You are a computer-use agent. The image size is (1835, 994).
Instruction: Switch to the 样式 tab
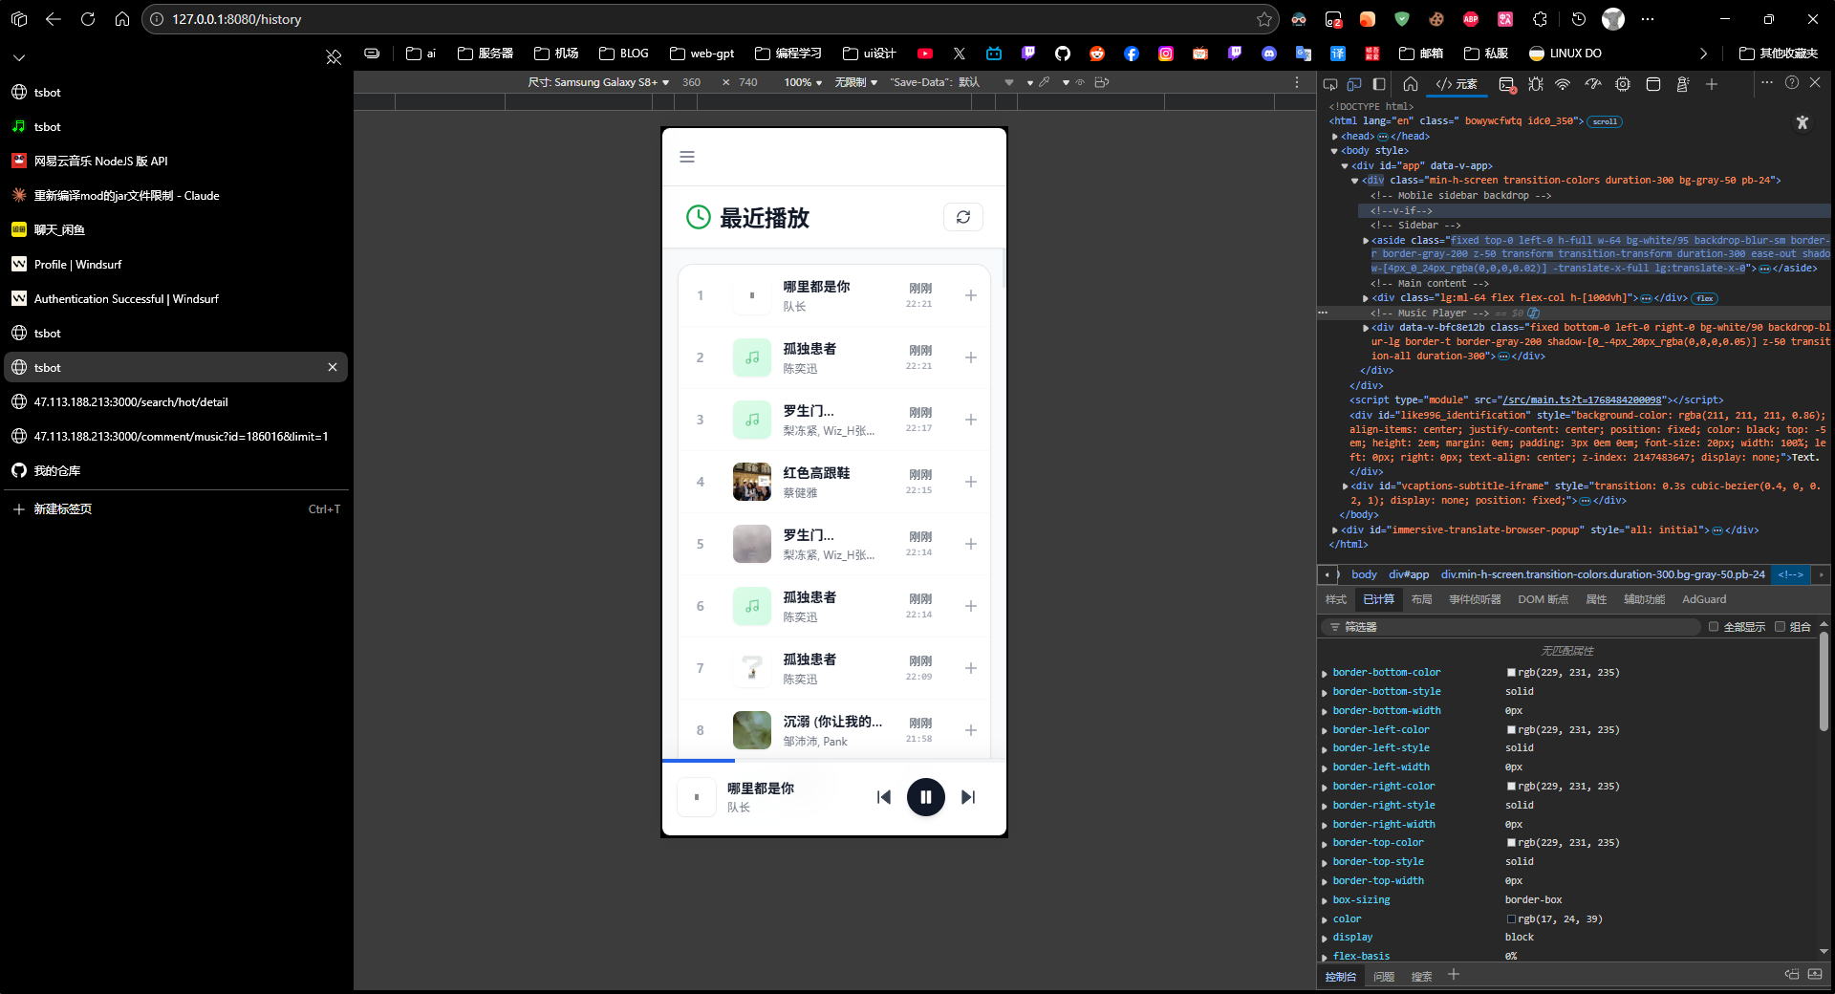point(1335,599)
